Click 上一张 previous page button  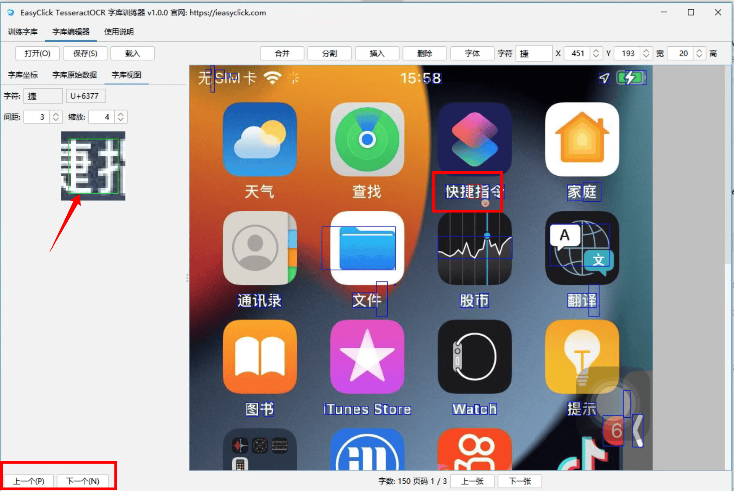(472, 481)
